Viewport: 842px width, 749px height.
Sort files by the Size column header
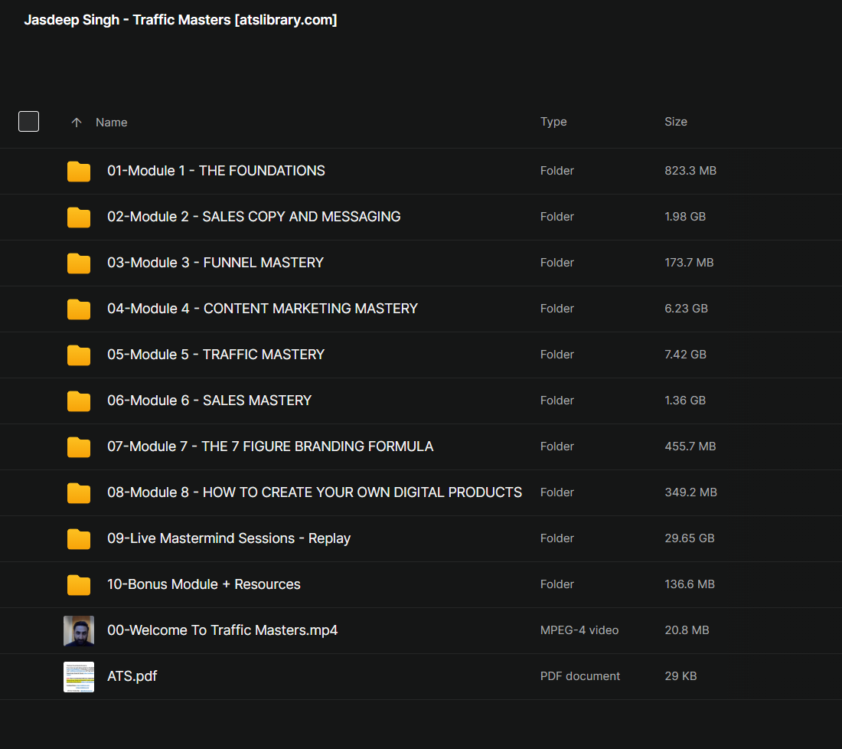coord(676,122)
